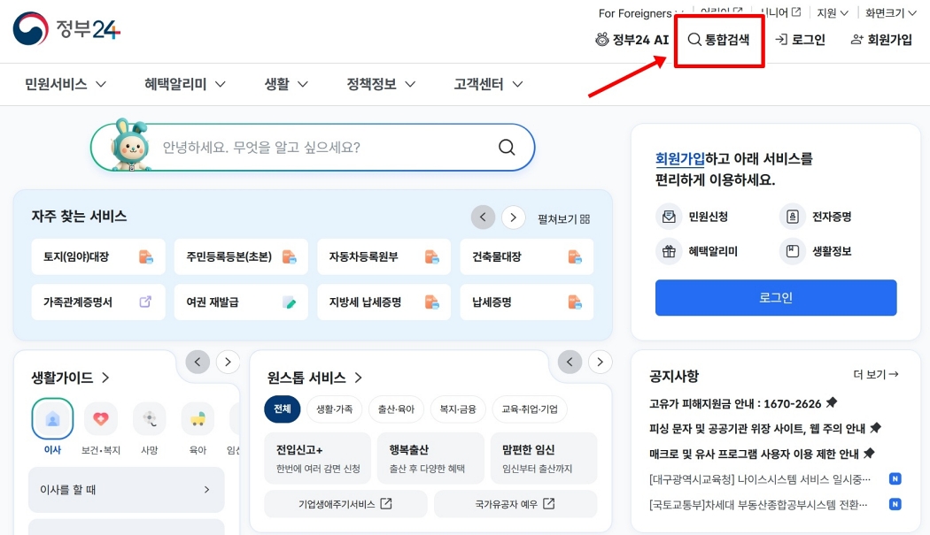
Task: Expand the 생활 menu
Action: click(x=286, y=84)
